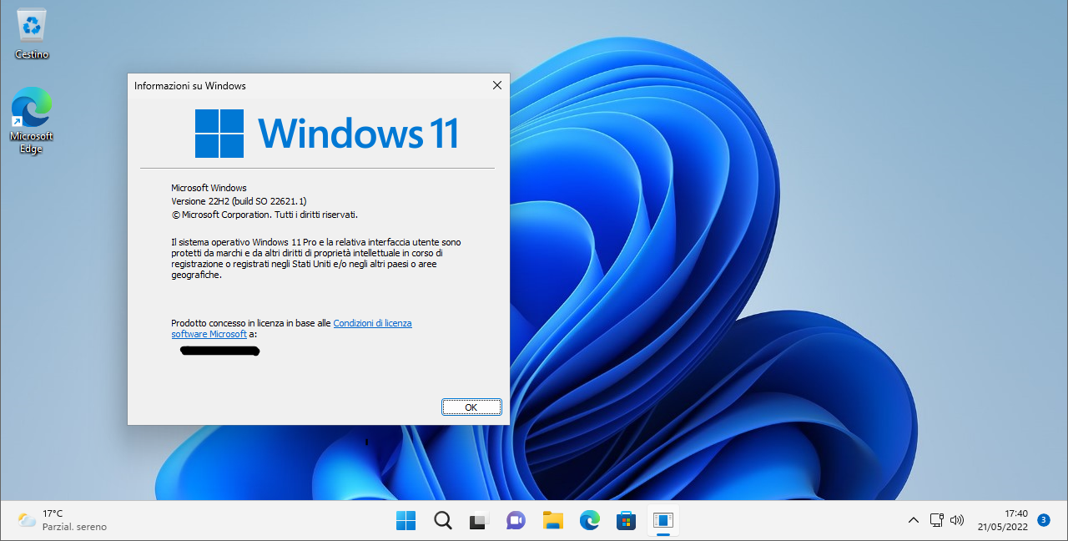Viewport: 1068px width, 541px height.
Task: Open the Start menu on the taskbar
Action: pos(406,521)
